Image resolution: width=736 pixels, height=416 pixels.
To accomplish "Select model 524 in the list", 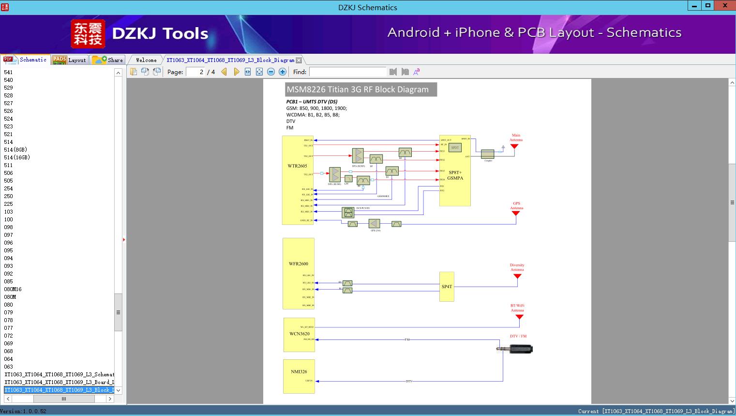I will click(x=8, y=119).
